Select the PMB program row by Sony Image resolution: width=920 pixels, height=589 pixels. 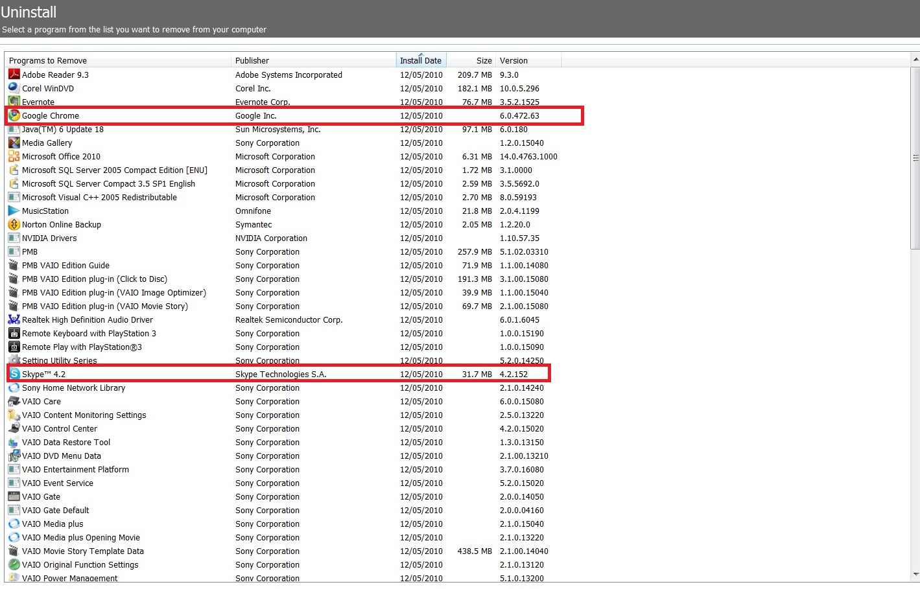283,251
